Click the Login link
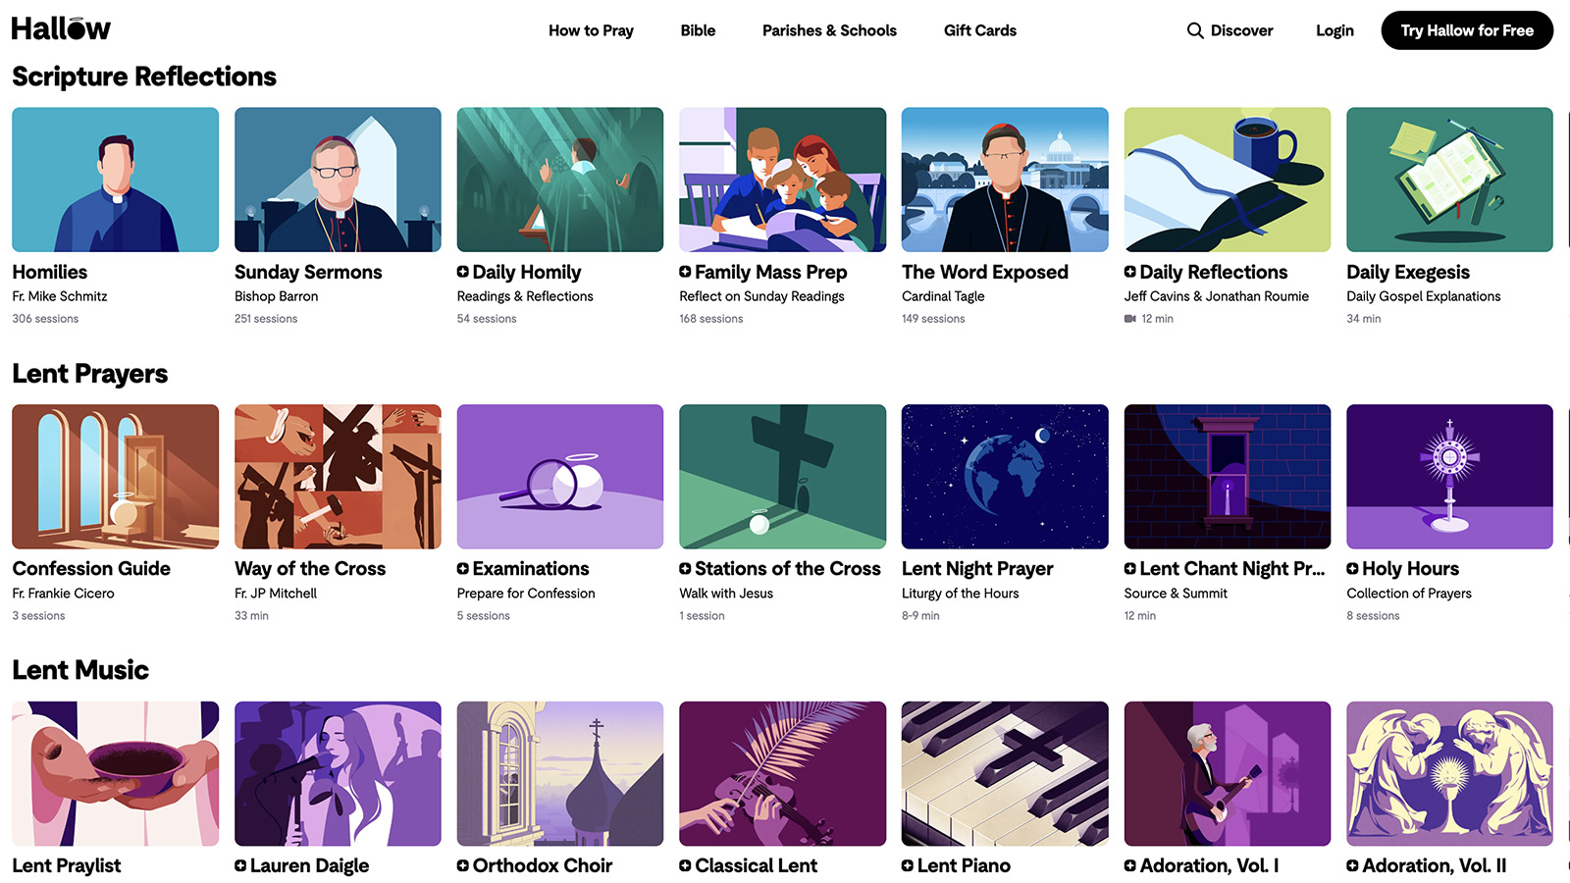Image resolution: width=1570 pixels, height=883 pixels. [x=1334, y=30]
